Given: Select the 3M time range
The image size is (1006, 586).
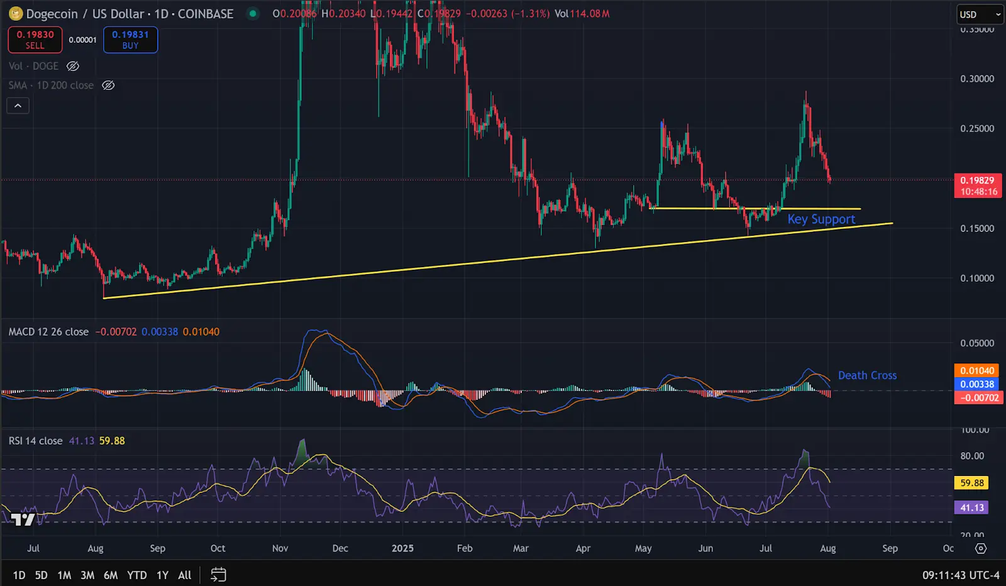Looking at the screenshot, I should point(87,575).
